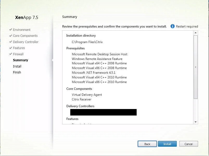This screenshot has width=209, height=156.
Task: Open the Features step in sidebar
Action: coord(19,48)
